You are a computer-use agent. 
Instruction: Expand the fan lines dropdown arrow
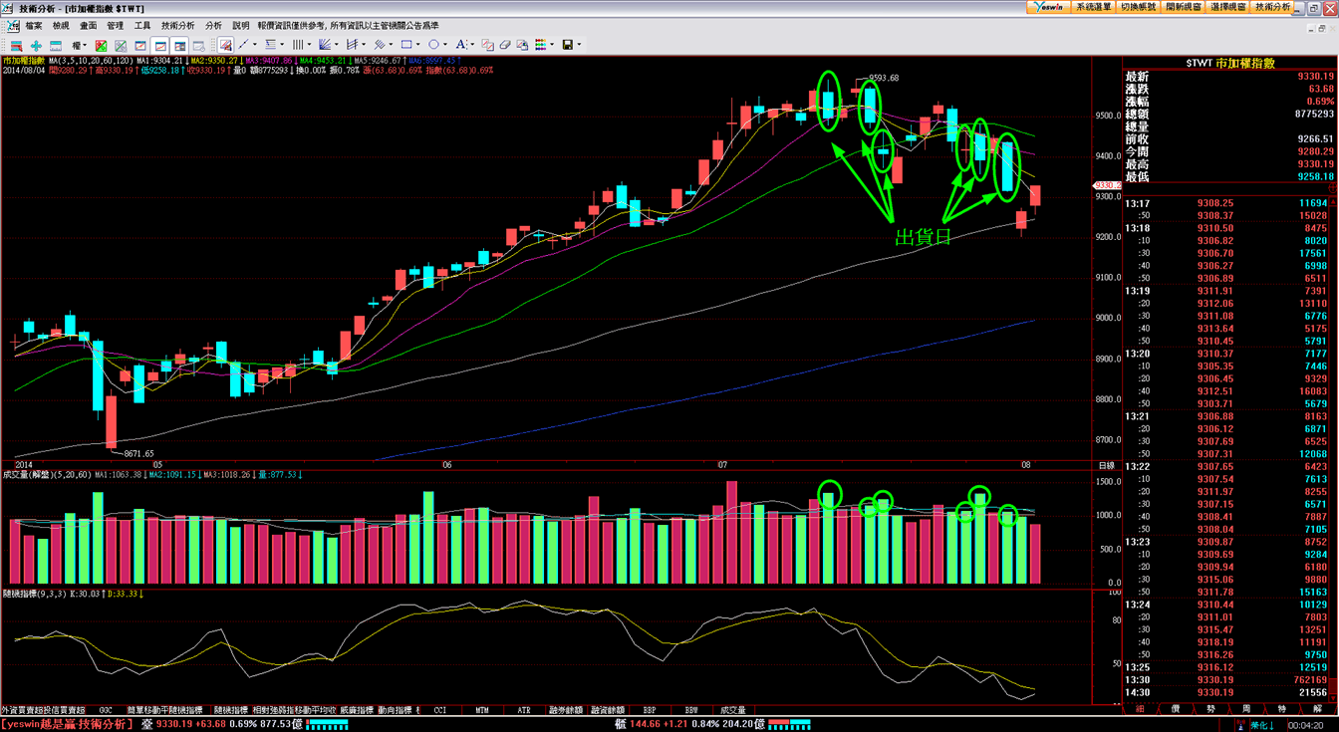tap(336, 45)
